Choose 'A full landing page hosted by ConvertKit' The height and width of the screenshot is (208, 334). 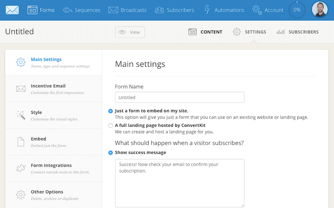click(111, 125)
